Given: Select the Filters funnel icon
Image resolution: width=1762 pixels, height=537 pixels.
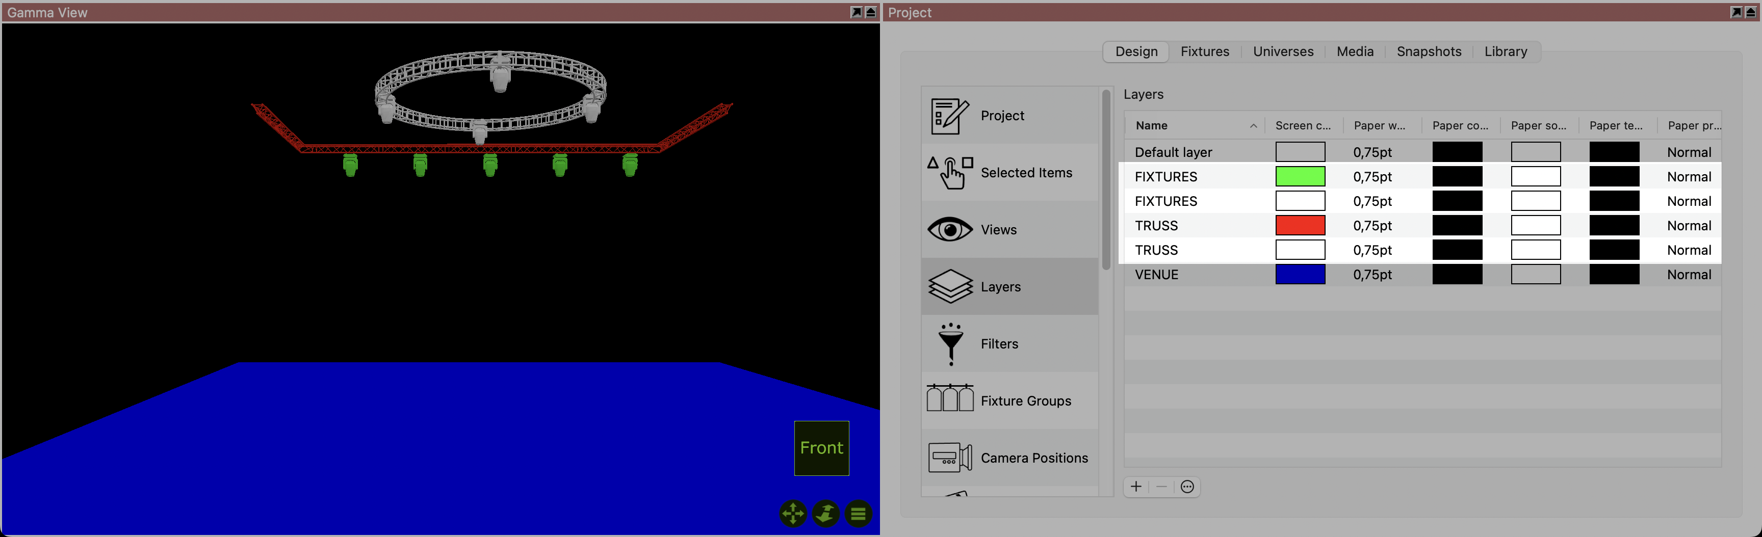Looking at the screenshot, I should coord(951,344).
